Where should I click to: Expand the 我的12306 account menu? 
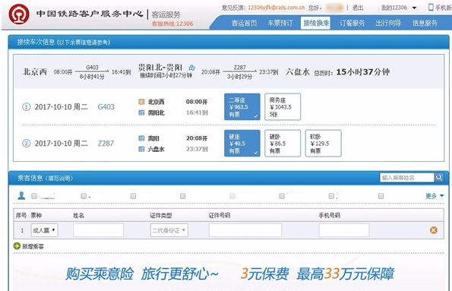(x=399, y=8)
